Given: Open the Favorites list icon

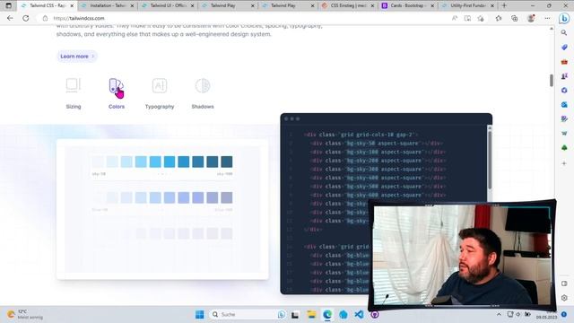Looking at the screenshot, I should coord(499,18).
